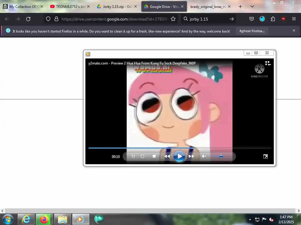Viewport: 301px width, 225px height.
Task: Toggle shuffle in the media player
Action: [133, 156]
